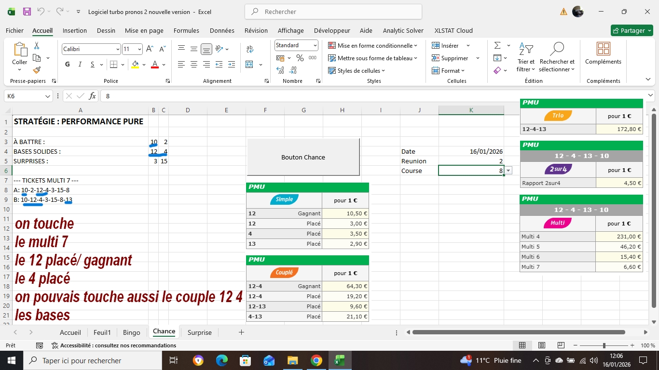
Task: Decrease font size with the smaller A
Action: 163,49
